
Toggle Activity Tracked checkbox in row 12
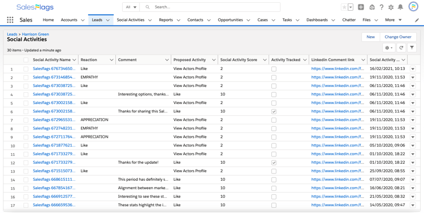click(x=274, y=163)
